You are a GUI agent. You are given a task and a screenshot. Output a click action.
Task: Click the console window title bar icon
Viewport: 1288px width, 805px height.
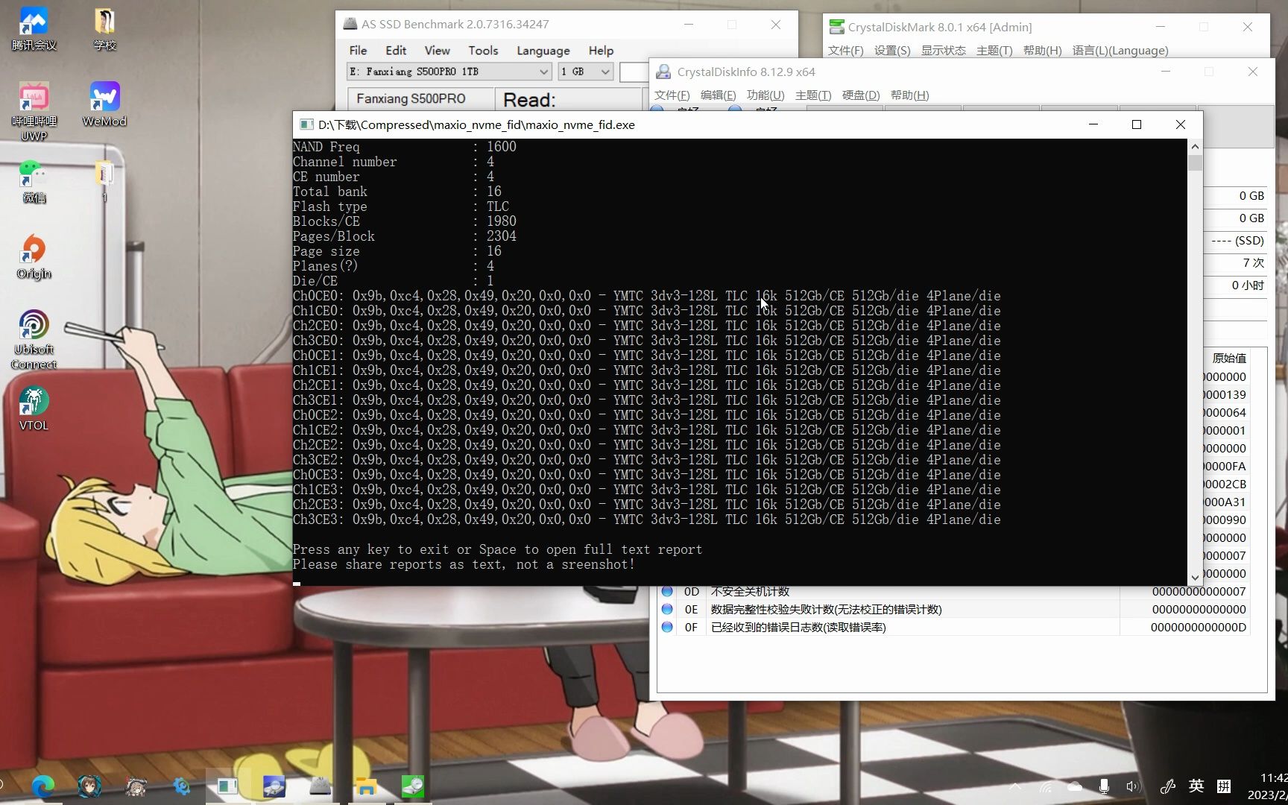[x=306, y=124]
